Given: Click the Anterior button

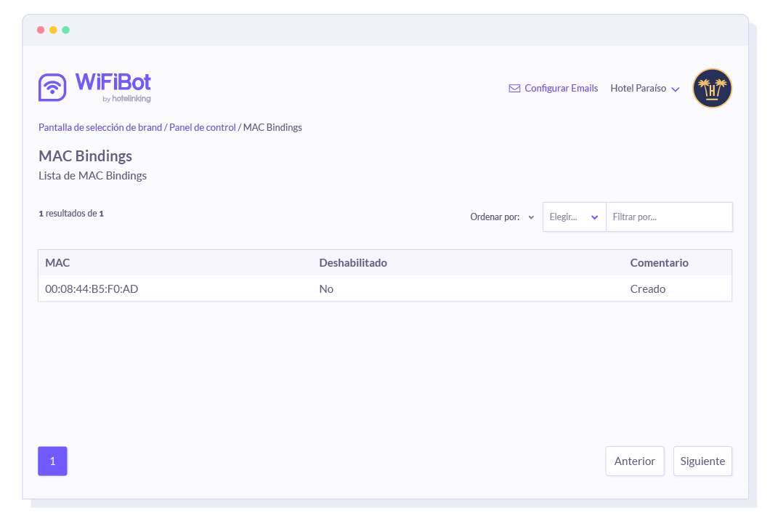Looking at the screenshot, I should tap(634, 461).
